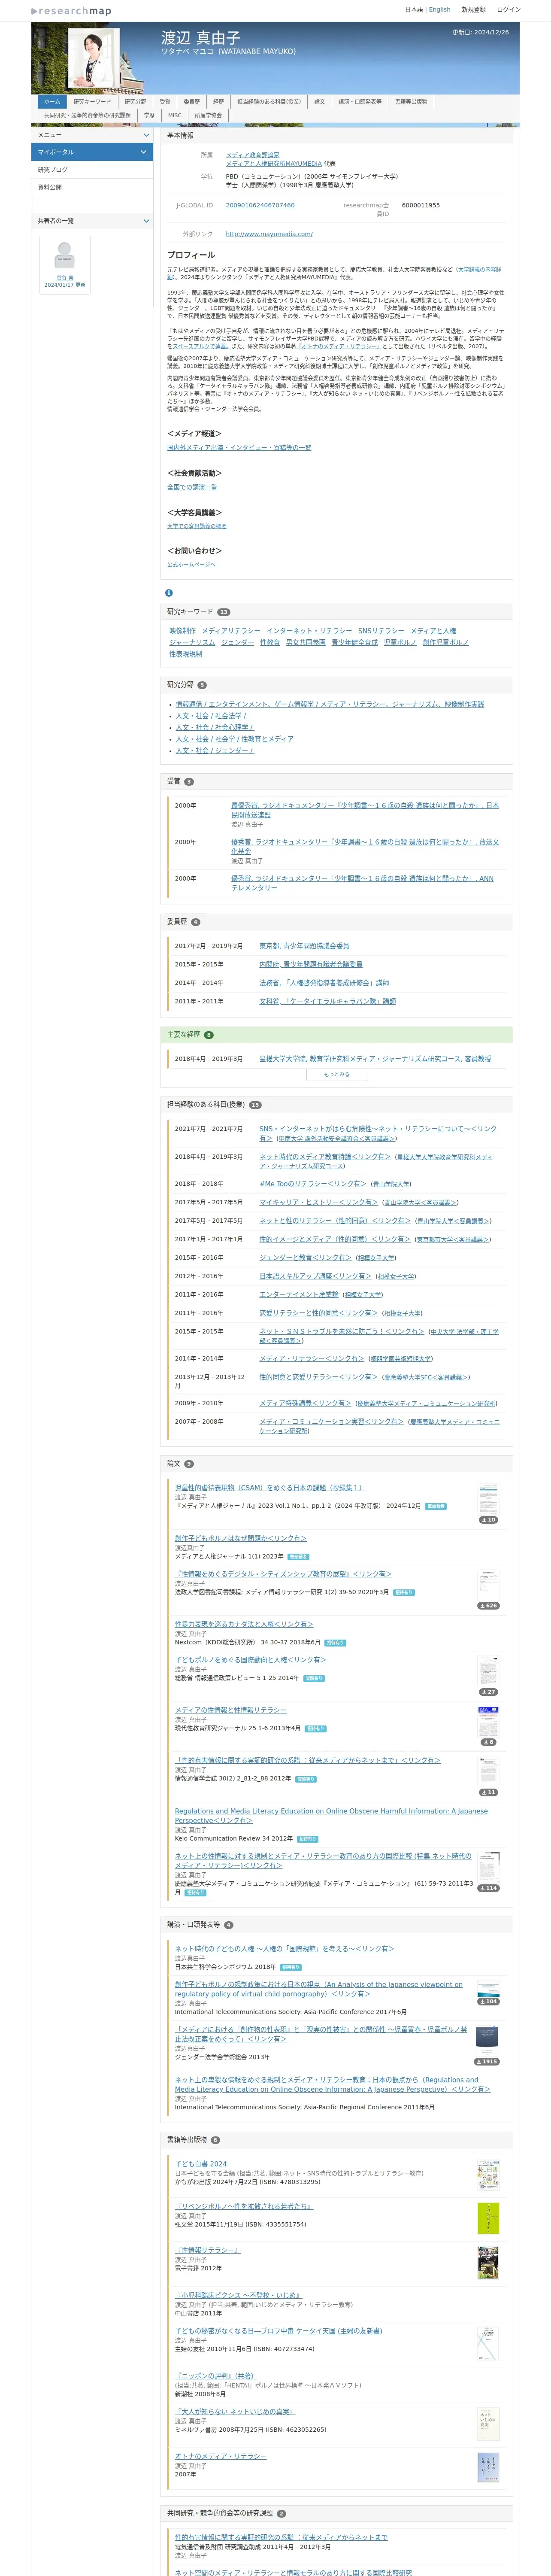Click the 日本語 language link

[414, 9]
